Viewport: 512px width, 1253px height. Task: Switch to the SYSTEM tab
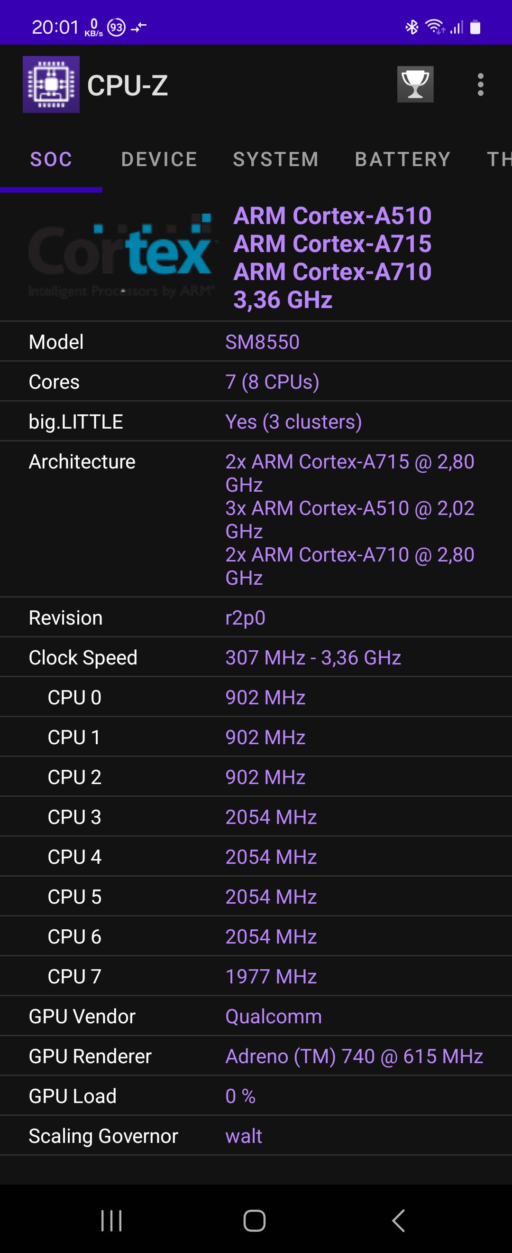[x=275, y=159]
